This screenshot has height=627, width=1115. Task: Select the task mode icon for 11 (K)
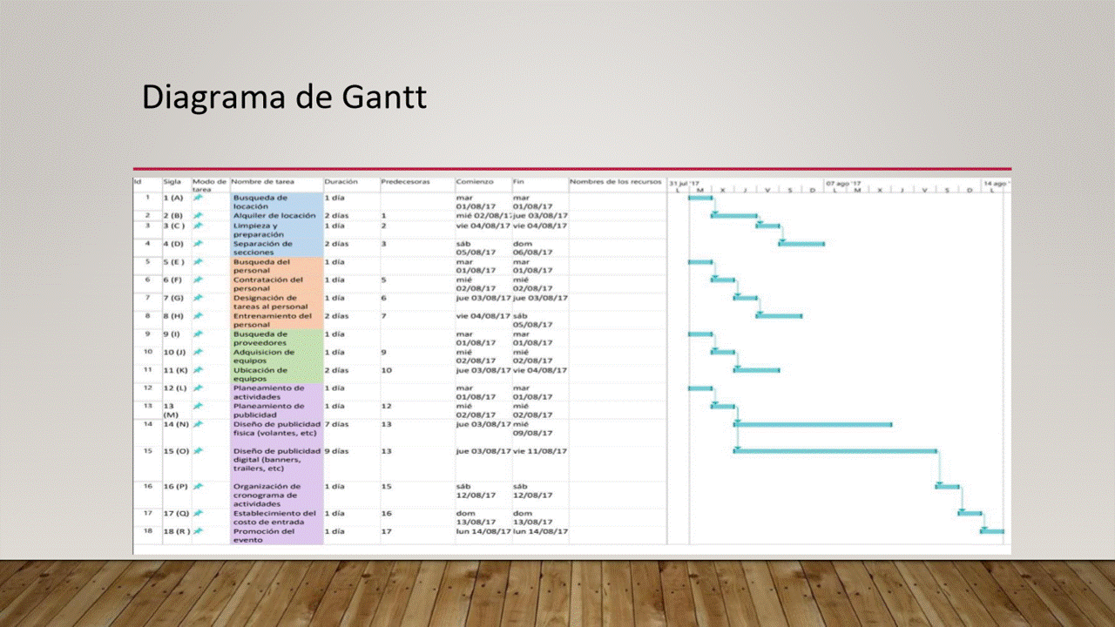coord(198,370)
